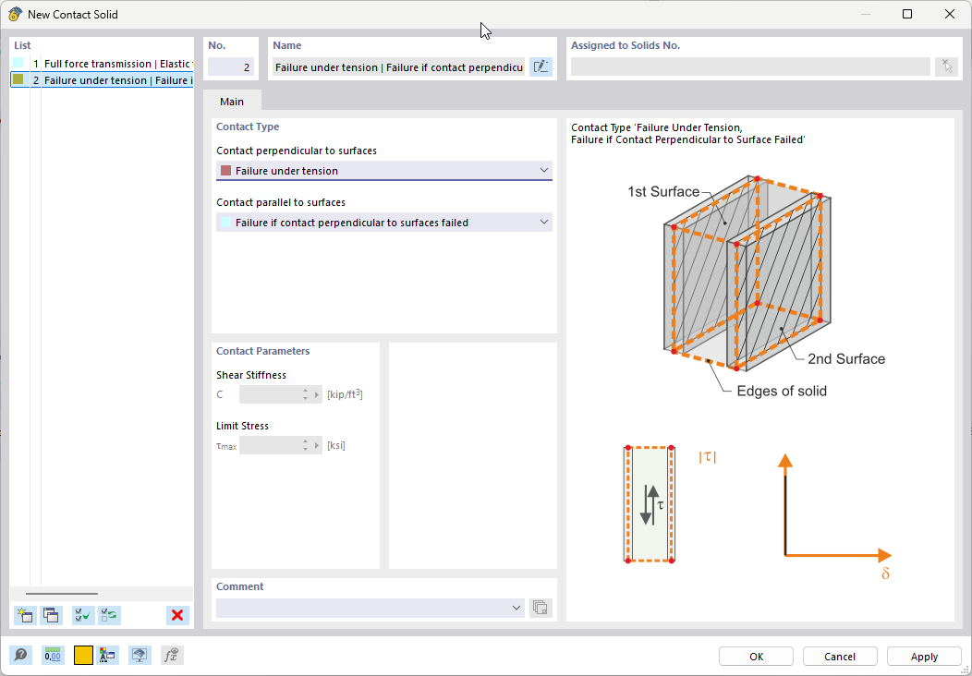Click inside the Assigned to Solids field
Viewport: 972px width, 676px height.
pyautogui.click(x=748, y=66)
